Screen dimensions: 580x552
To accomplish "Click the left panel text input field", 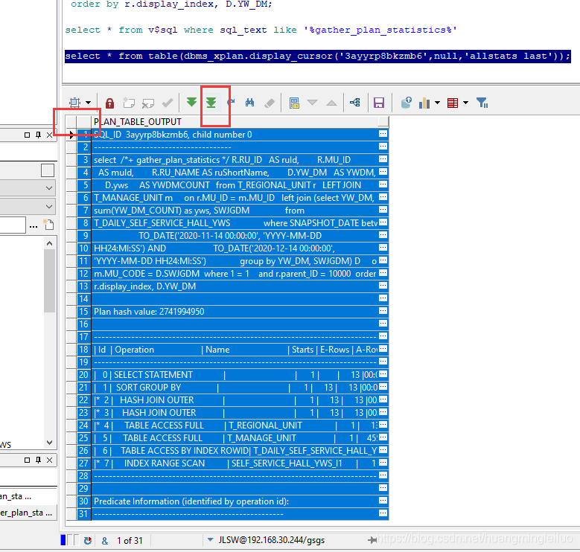I will (x=13, y=225).
